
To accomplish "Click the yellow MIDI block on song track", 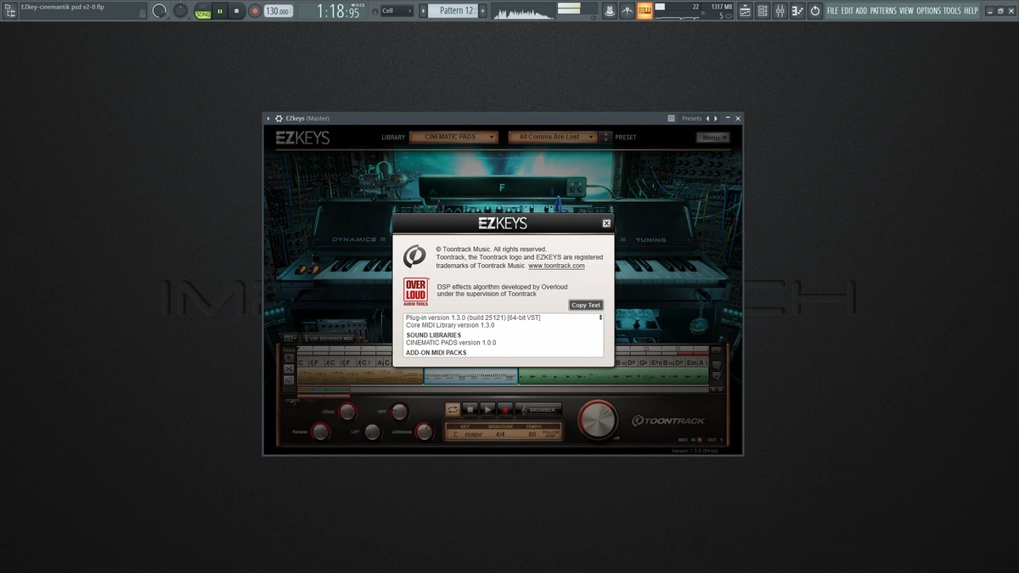I will (360, 375).
